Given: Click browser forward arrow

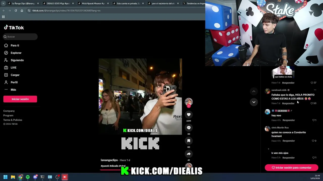Looking at the screenshot, I should (10, 11).
